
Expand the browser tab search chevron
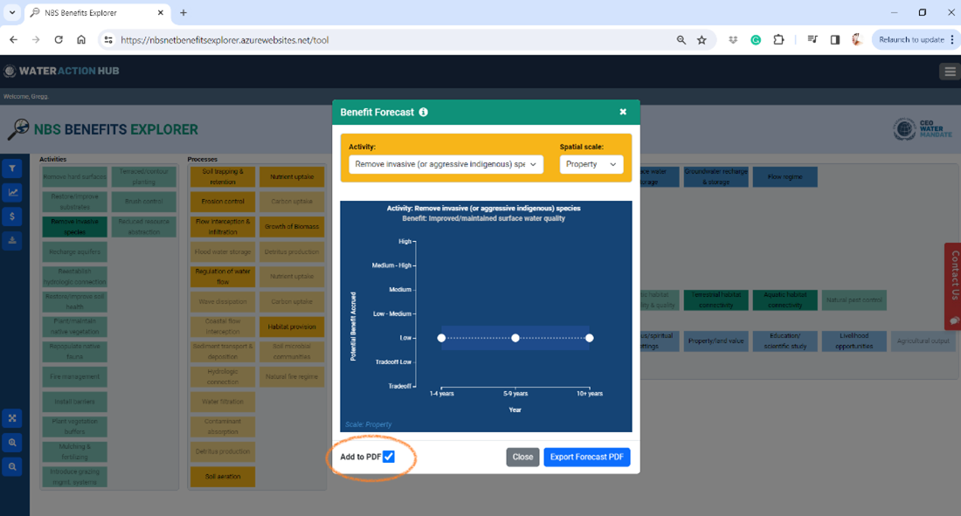pyautogui.click(x=12, y=13)
